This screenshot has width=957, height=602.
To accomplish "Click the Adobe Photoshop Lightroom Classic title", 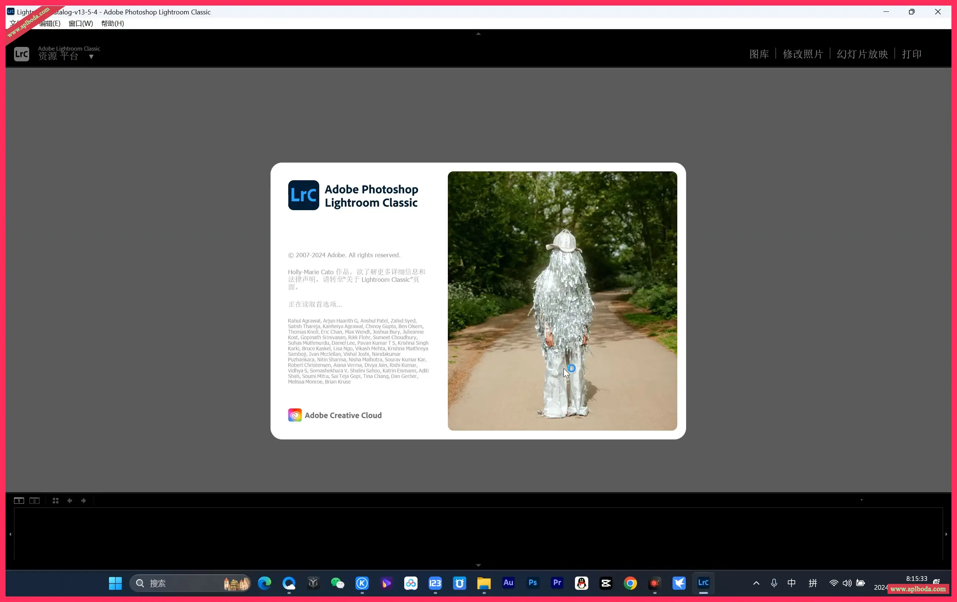I will (371, 196).
